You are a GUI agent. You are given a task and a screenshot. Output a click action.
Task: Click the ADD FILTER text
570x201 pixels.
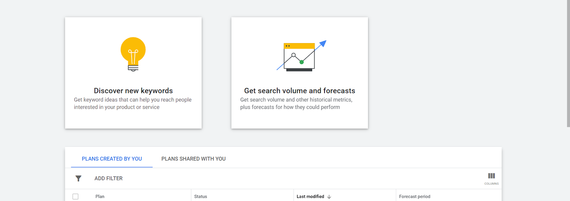pyautogui.click(x=108, y=179)
